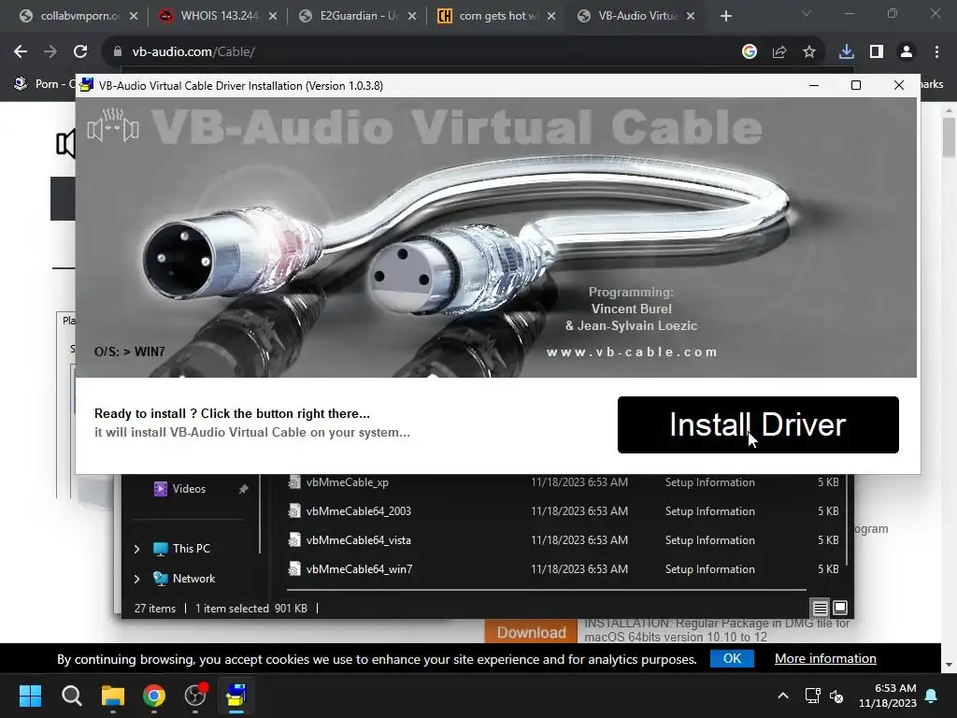Image resolution: width=957 pixels, height=718 pixels.
Task: Click the webpage vertical scrollbar
Action: pos(949,138)
